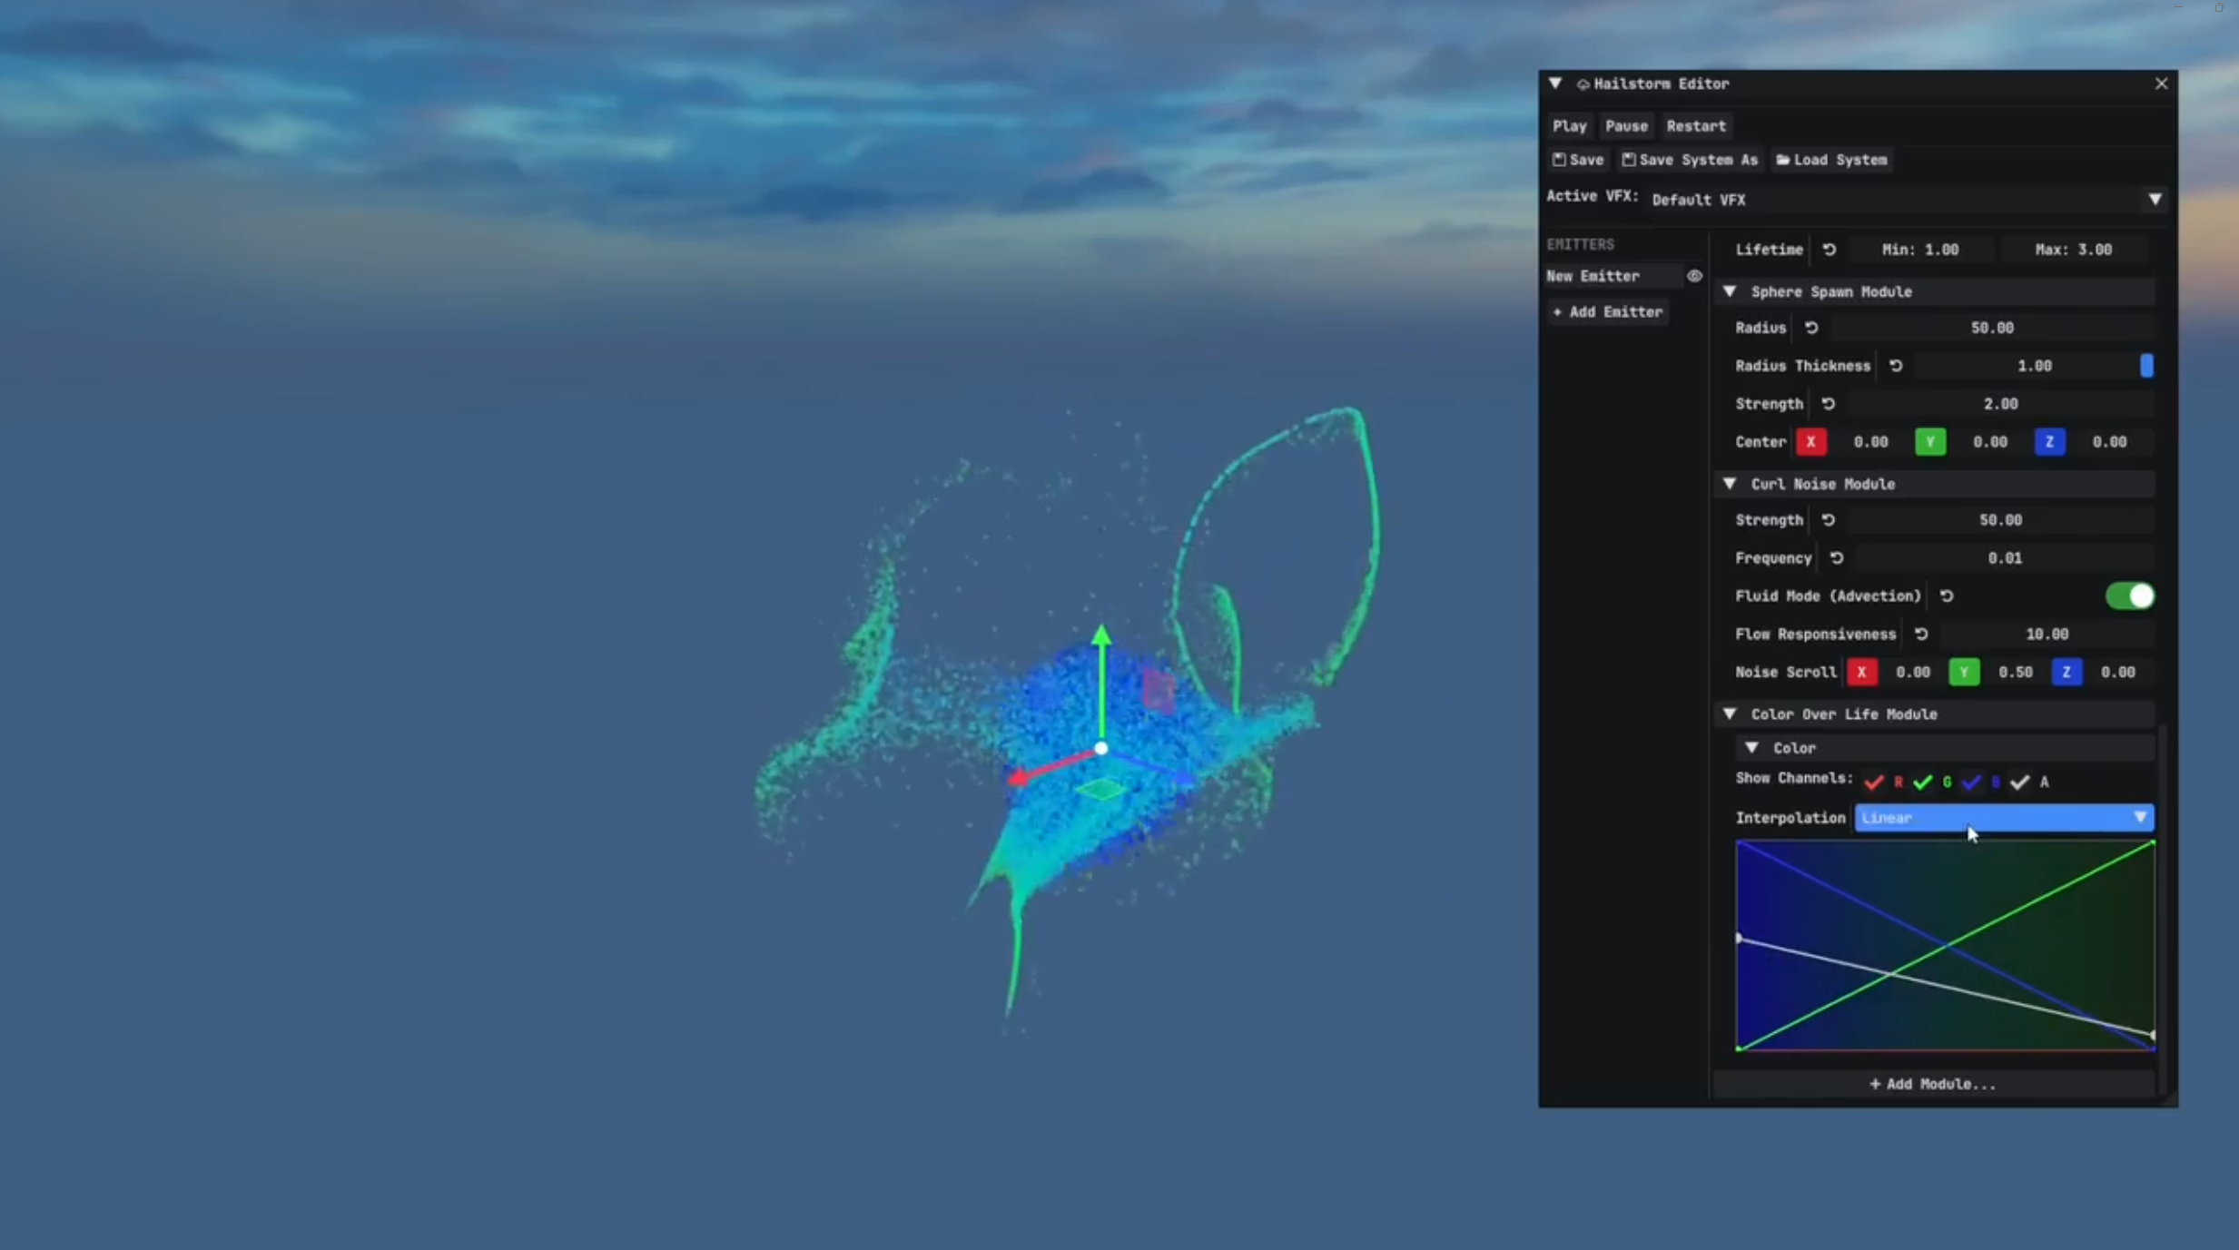
Task: Click the Radius Thickness slider handle
Action: (x=2145, y=366)
